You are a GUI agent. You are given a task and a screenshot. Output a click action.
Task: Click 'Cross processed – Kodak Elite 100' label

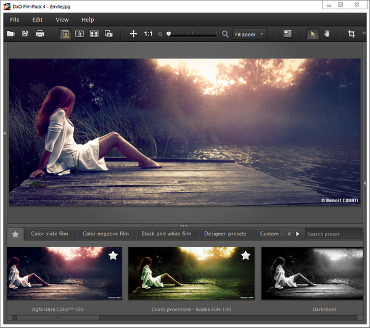click(x=191, y=310)
